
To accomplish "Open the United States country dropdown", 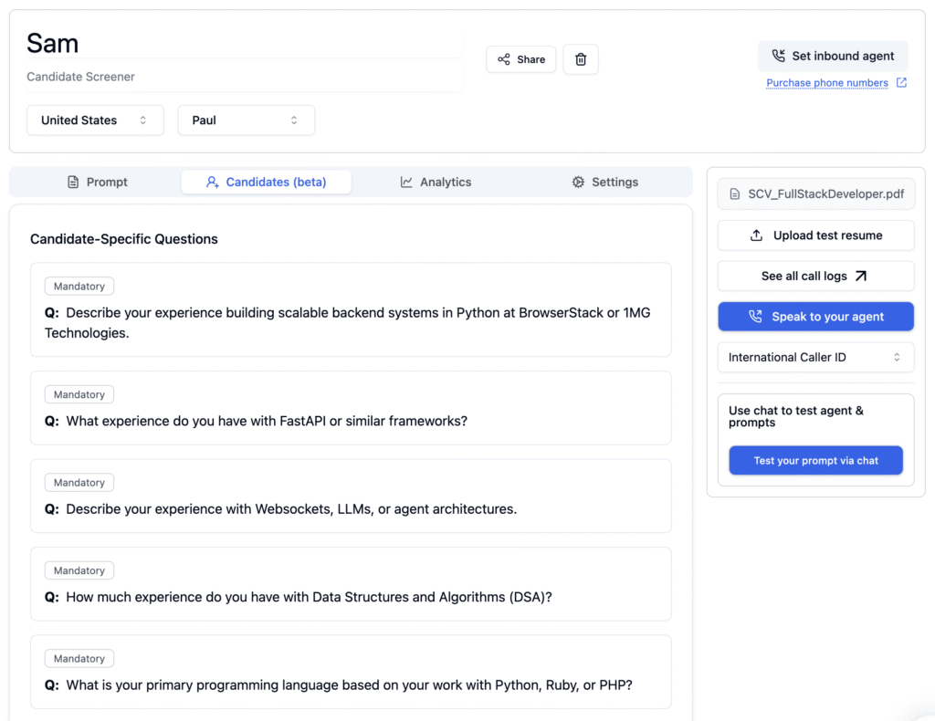I will 95,120.
